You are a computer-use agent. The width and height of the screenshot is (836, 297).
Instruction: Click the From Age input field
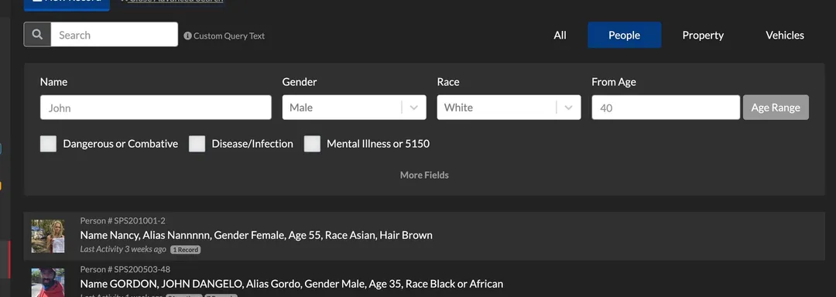coord(666,108)
